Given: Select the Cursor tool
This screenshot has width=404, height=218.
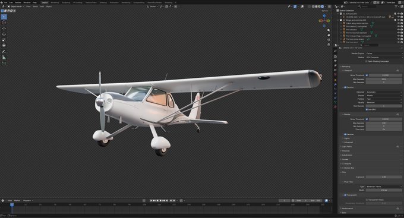Looking at the screenshot, I should point(4,23).
